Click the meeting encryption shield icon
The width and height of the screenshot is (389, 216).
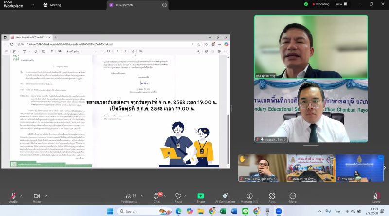(x=306, y=4)
